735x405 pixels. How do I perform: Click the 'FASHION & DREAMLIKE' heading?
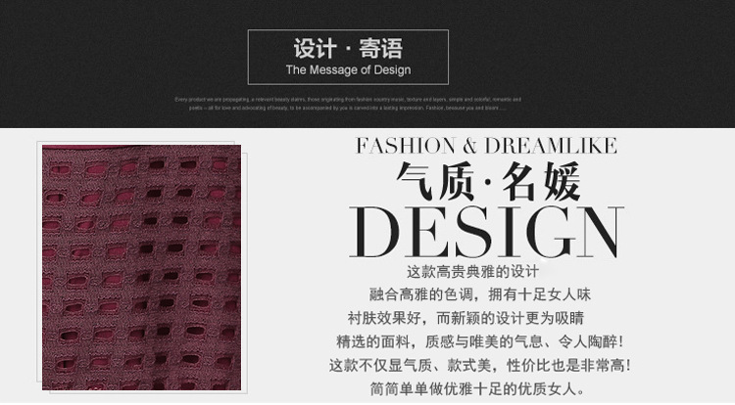click(486, 146)
